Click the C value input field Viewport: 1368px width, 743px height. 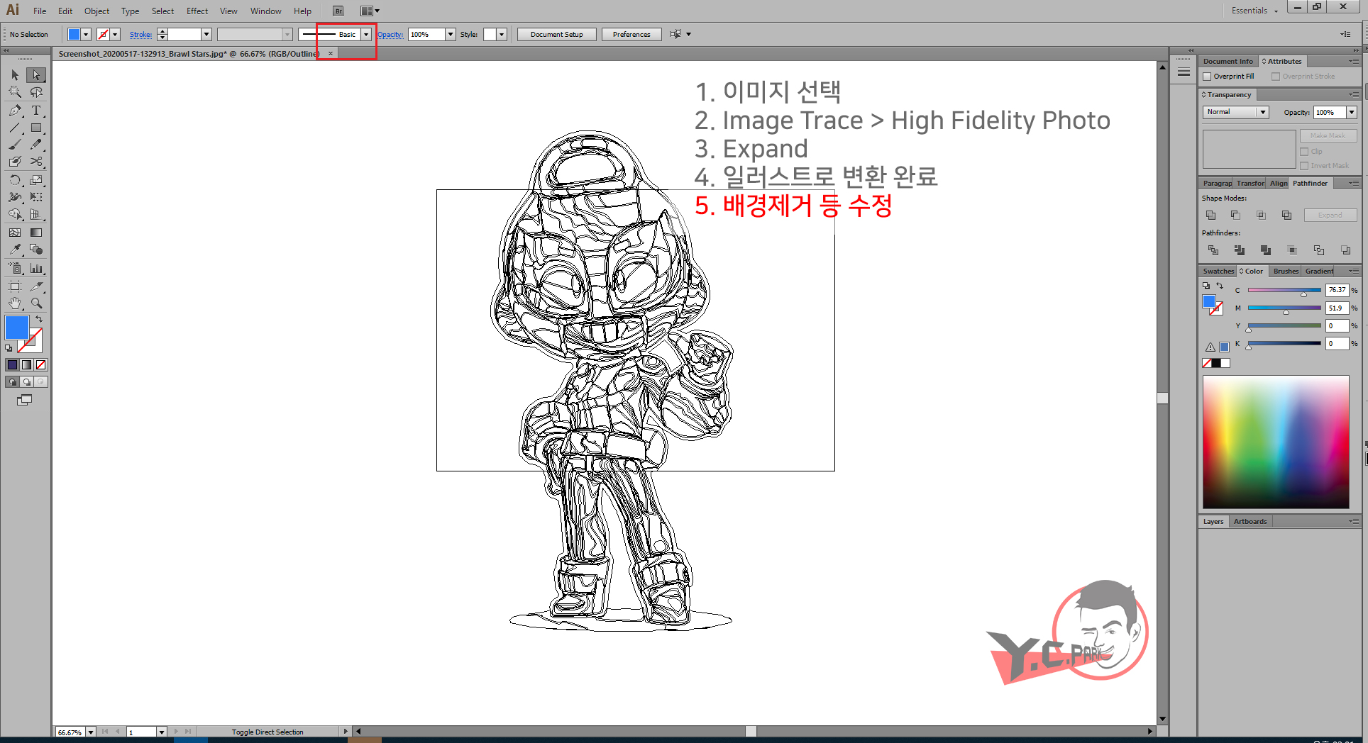point(1337,290)
